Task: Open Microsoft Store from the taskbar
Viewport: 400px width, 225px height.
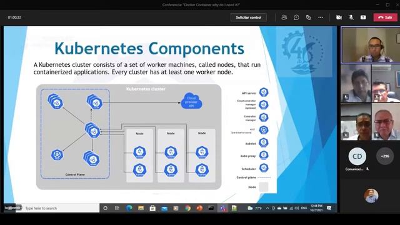Action: pos(152,208)
